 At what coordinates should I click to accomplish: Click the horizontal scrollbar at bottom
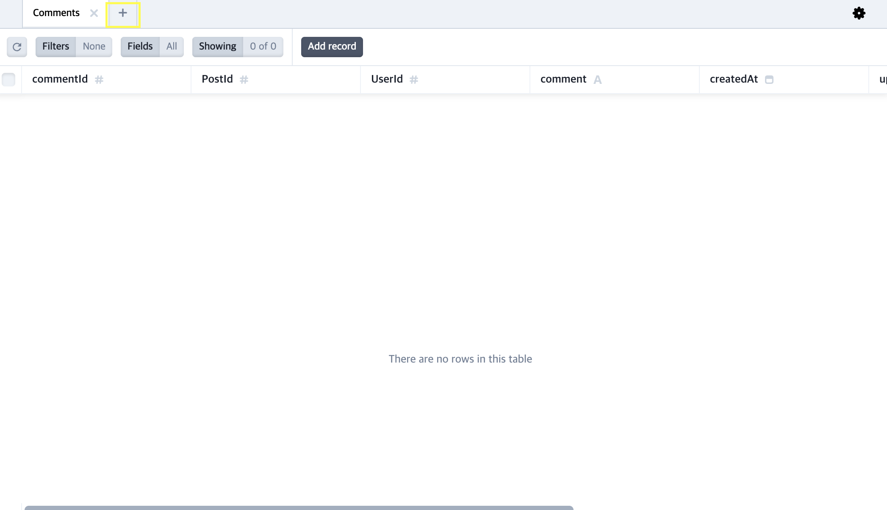pyautogui.click(x=299, y=507)
